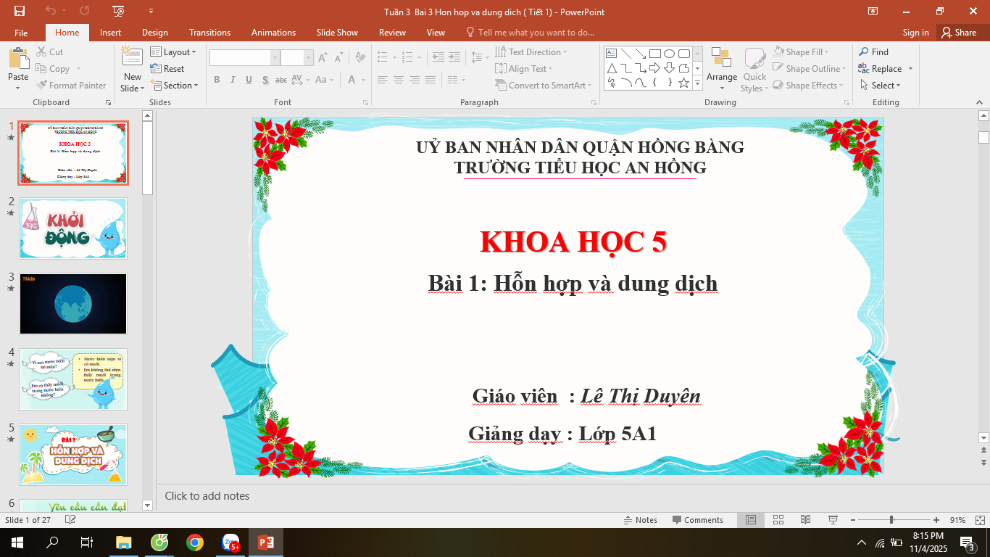Launch PowerPoint from the Windows taskbar
Viewport: 990px width, 557px height.
click(x=265, y=542)
